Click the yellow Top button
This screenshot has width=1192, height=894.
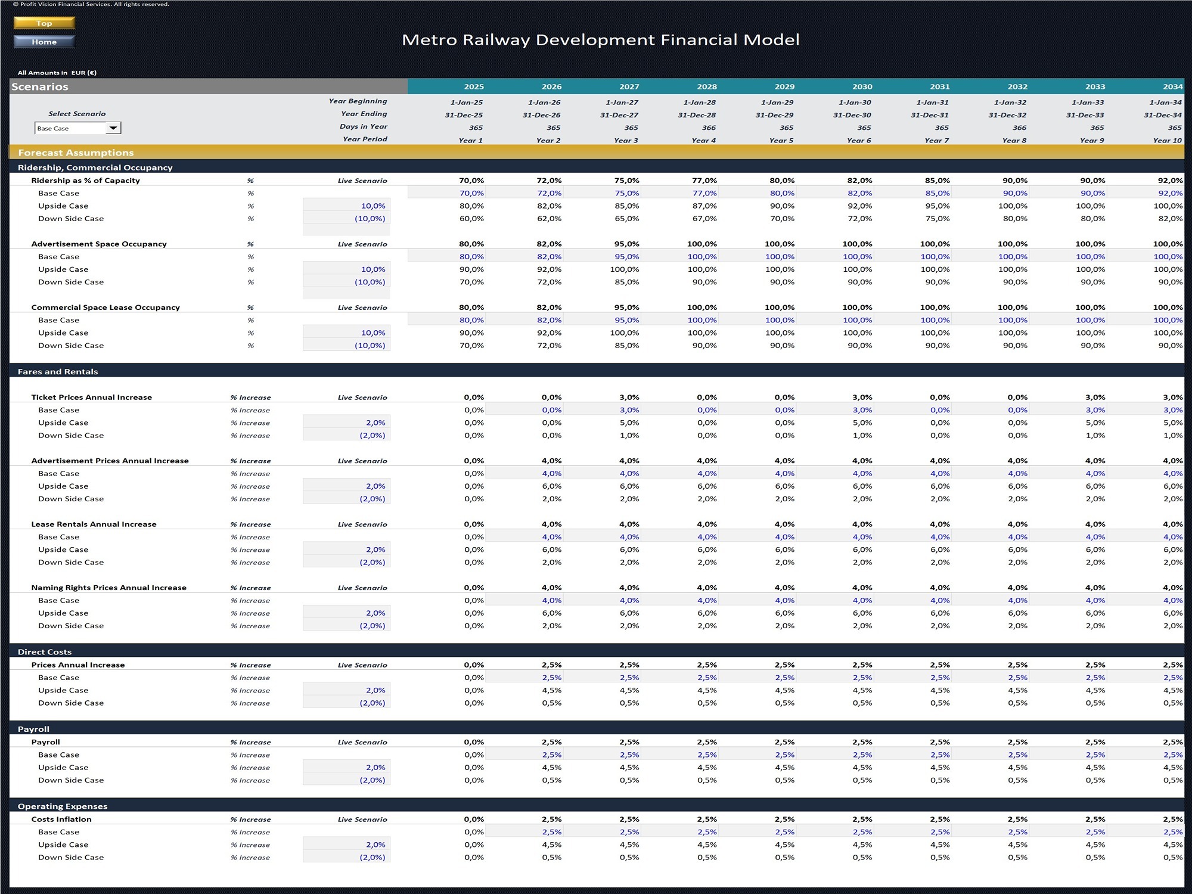point(44,23)
